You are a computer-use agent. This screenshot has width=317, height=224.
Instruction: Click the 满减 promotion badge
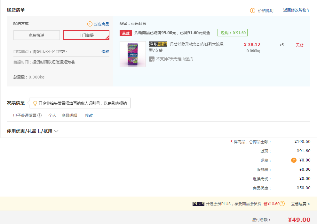[125, 33]
